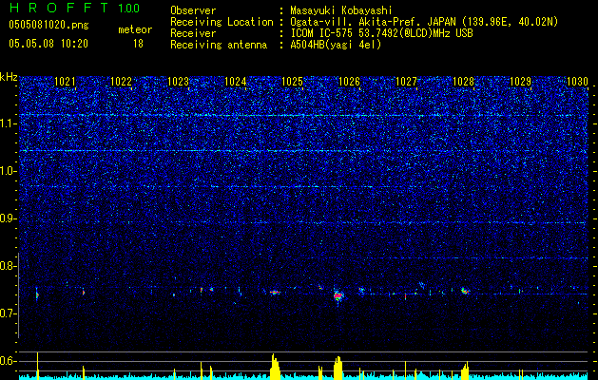The width and height of the screenshot is (598, 380).
Task: Click the meteor echo just after 1028
Action: pos(465,291)
